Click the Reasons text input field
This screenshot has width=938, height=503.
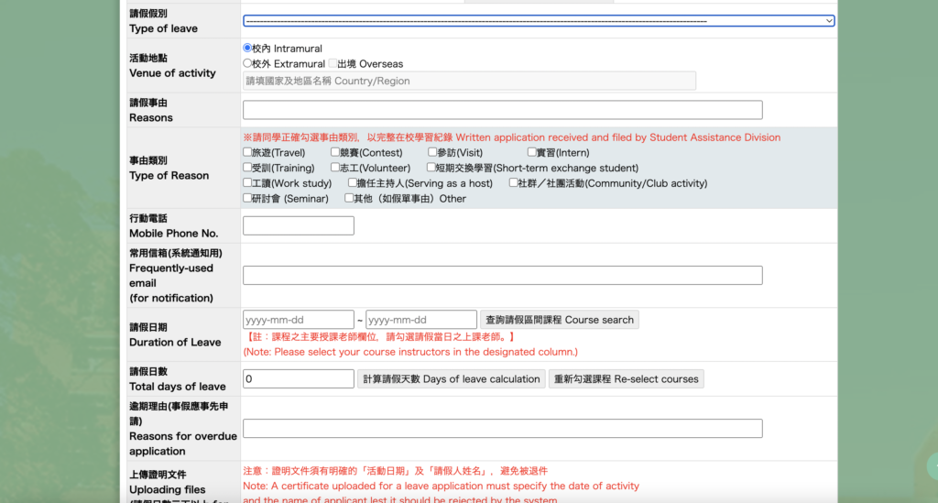pyautogui.click(x=502, y=110)
